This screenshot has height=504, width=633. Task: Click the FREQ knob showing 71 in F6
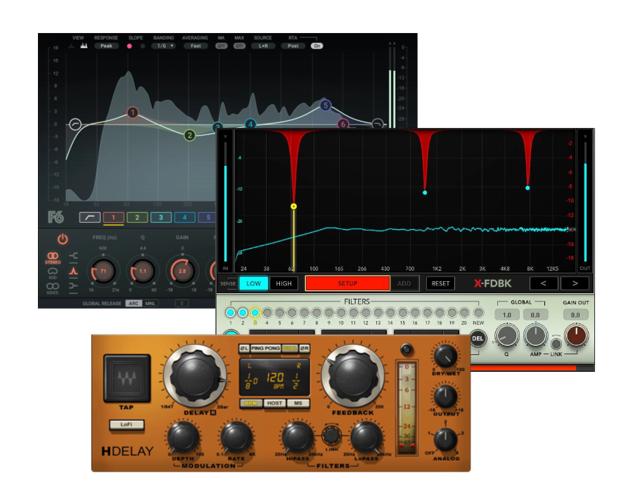[103, 271]
